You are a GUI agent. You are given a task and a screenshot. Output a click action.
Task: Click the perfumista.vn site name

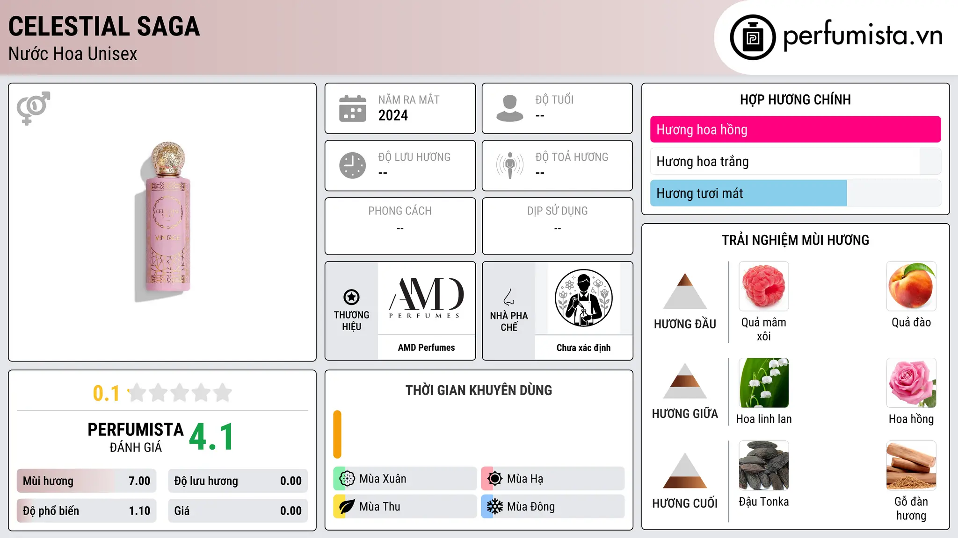click(x=863, y=36)
